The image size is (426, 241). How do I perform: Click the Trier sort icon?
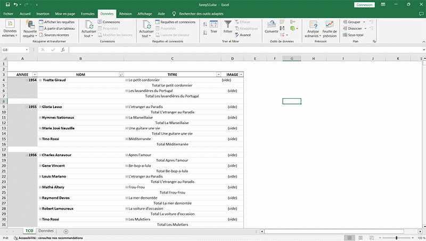point(214,25)
